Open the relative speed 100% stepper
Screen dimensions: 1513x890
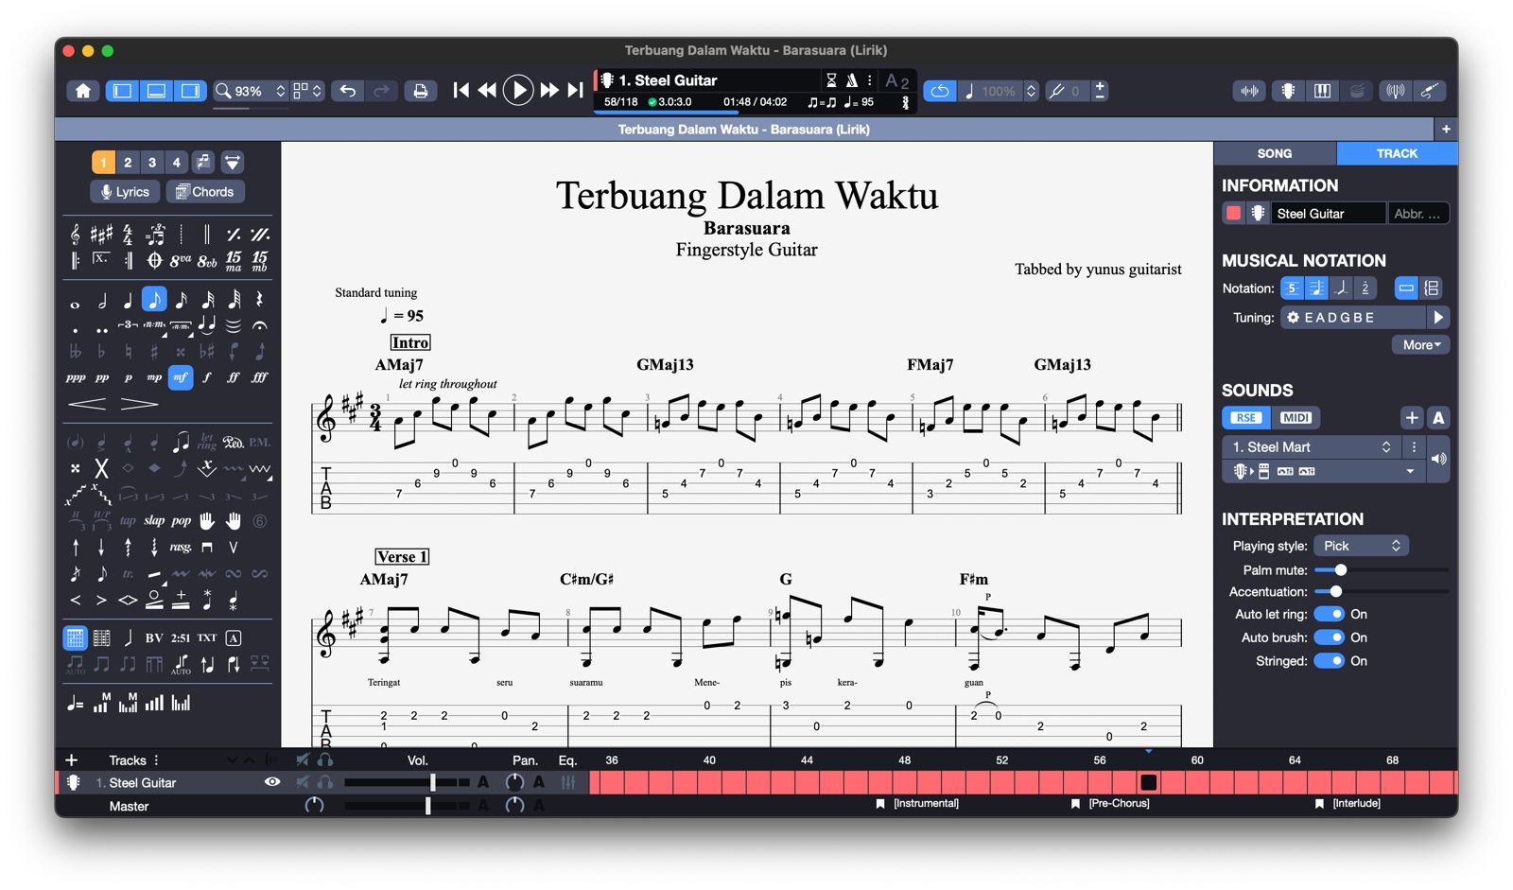(1031, 91)
